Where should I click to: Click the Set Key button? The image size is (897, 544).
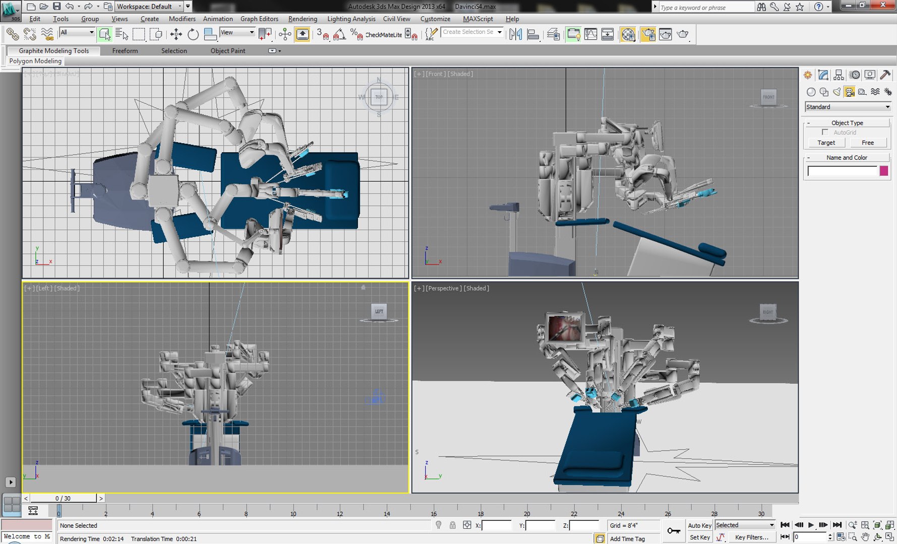(699, 537)
